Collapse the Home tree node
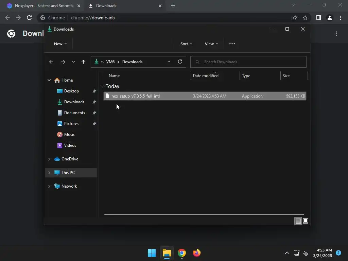The height and width of the screenshot is (261, 348). pos(49,80)
